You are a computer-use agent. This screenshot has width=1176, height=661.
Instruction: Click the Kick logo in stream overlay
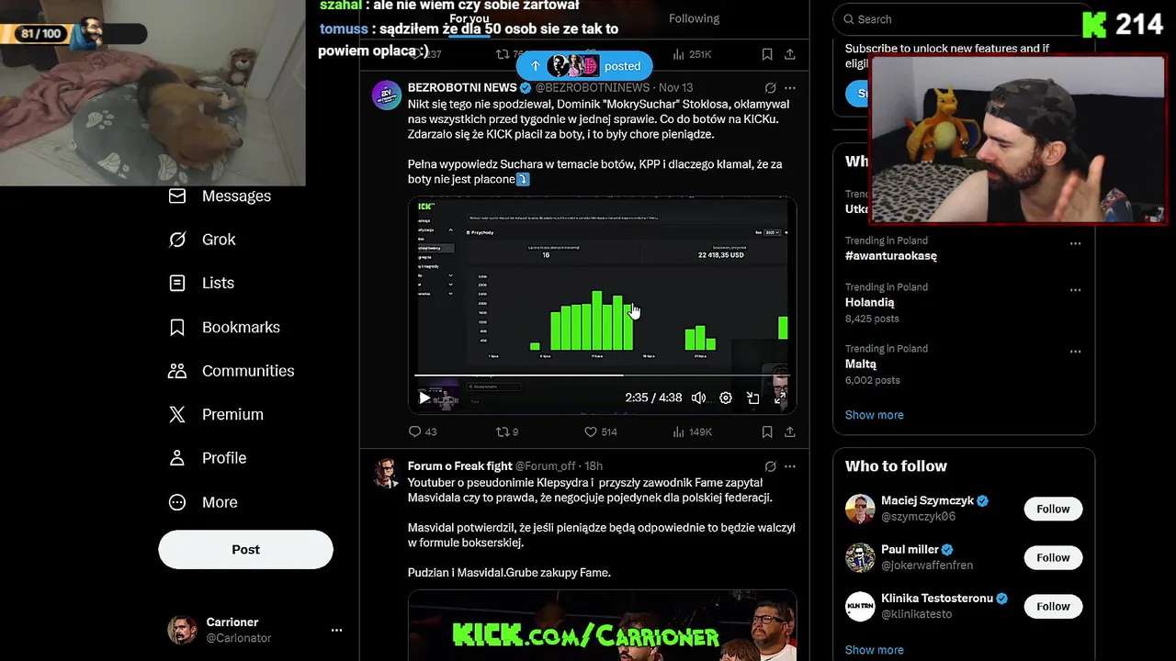click(1094, 24)
